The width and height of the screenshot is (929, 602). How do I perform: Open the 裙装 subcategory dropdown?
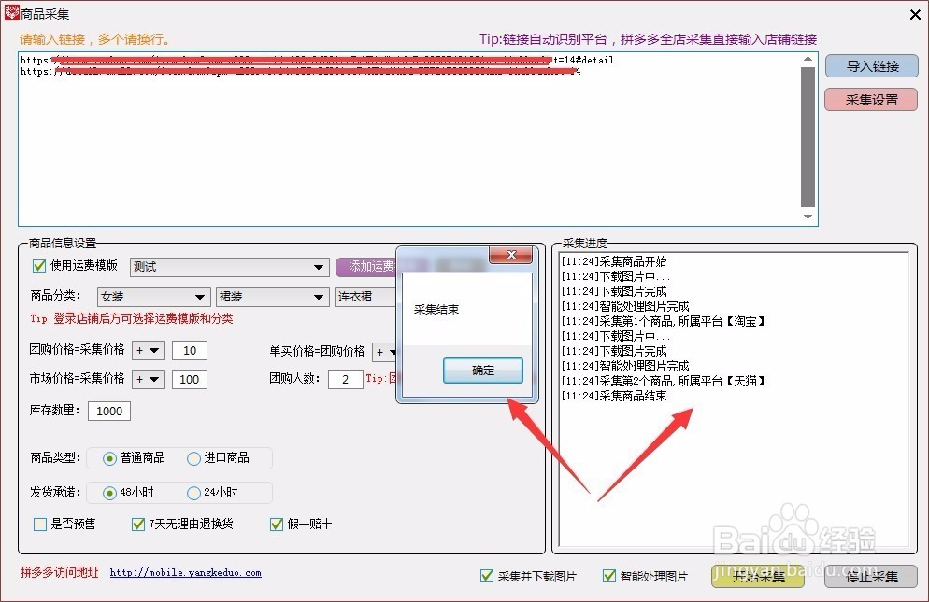[272, 297]
